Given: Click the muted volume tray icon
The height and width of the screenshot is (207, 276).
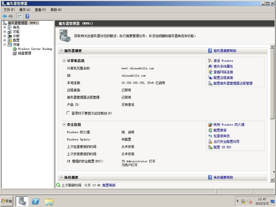Looking at the screenshot, I should (250, 201).
